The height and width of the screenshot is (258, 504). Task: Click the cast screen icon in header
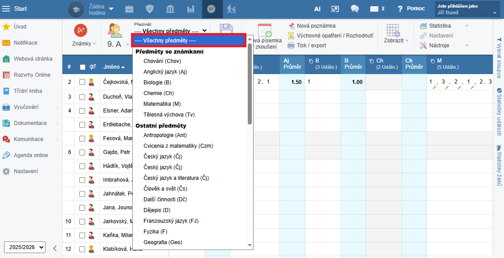click(x=335, y=9)
